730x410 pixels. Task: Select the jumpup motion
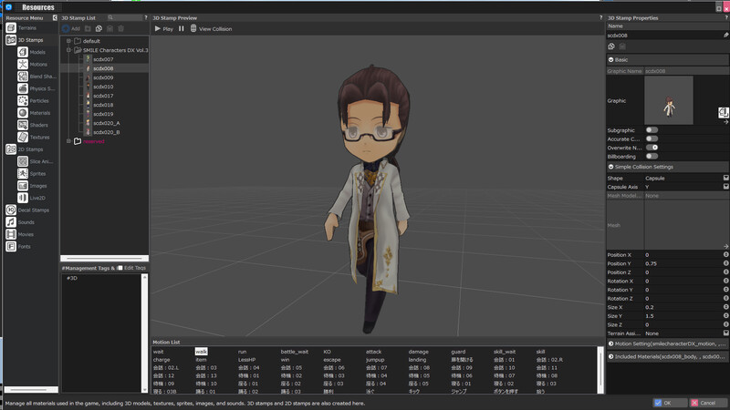pyautogui.click(x=375, y=360)
